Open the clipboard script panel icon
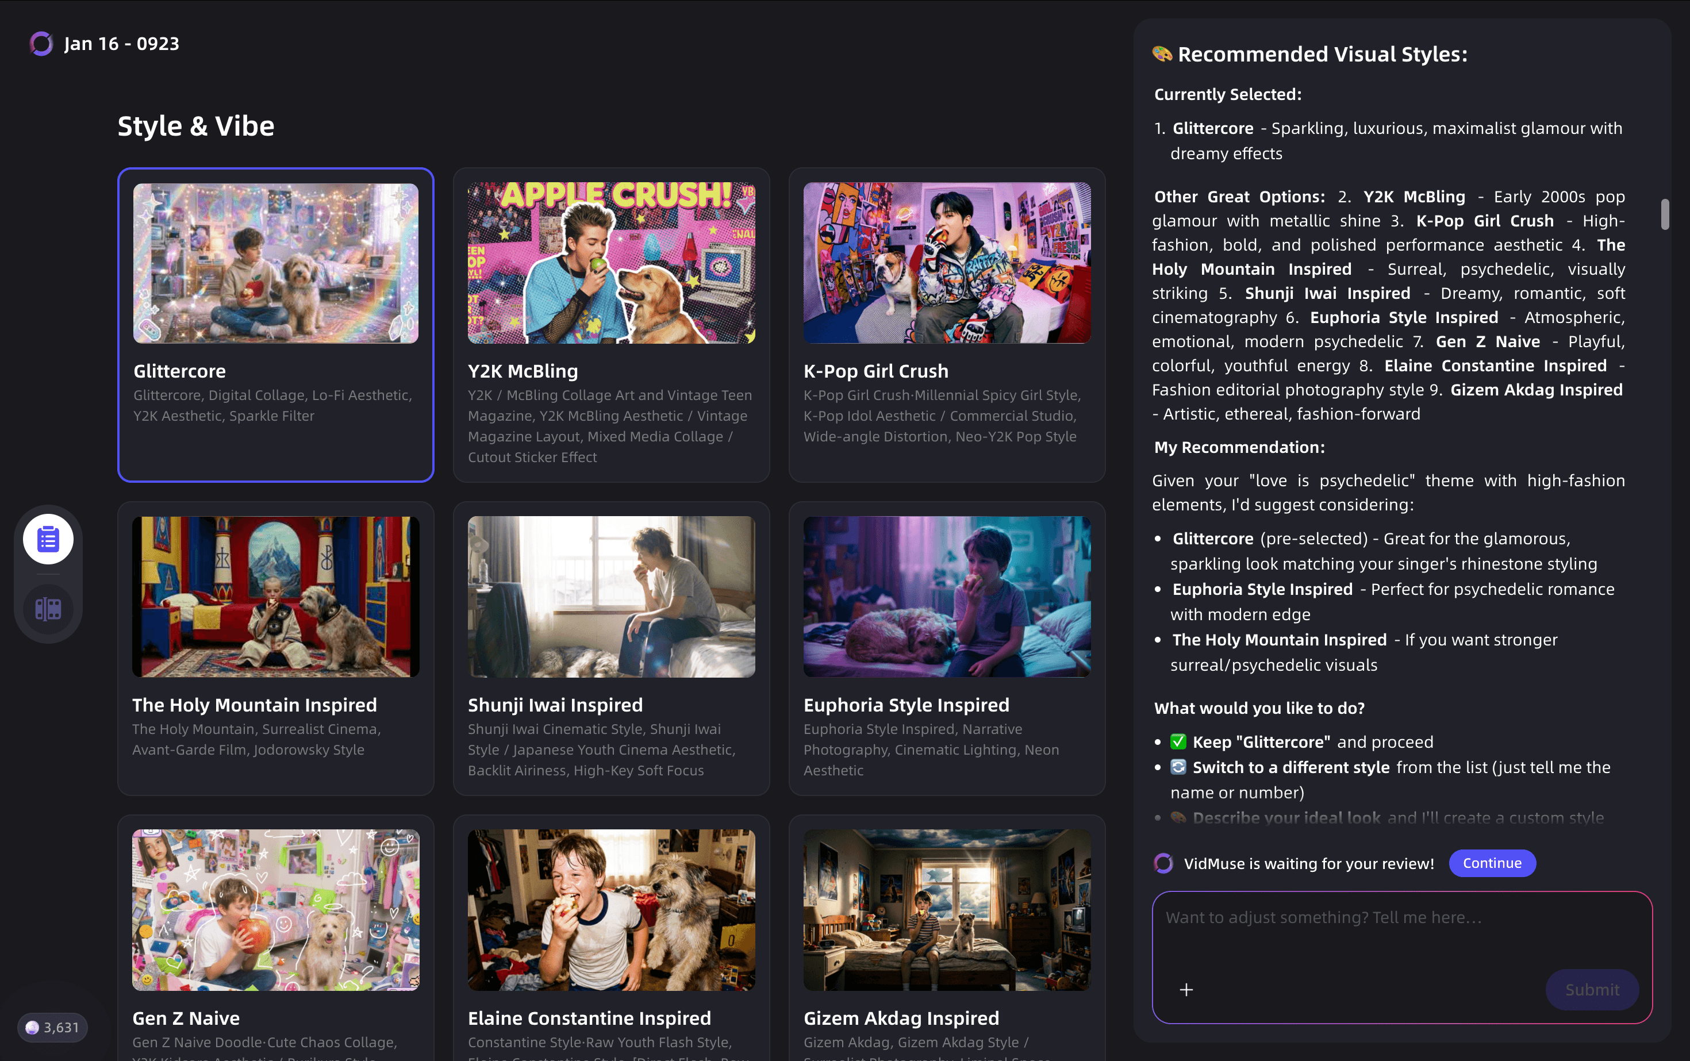This screenshot has height=1061, width=1690. 48,539
